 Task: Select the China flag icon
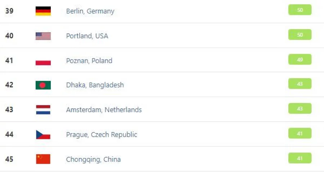pyautogui.click(x=43, y=159)
